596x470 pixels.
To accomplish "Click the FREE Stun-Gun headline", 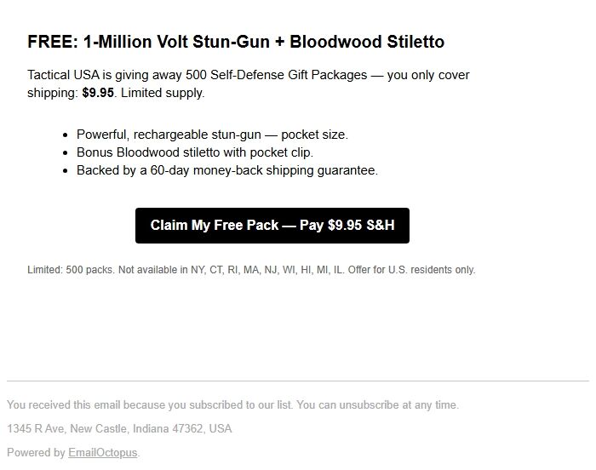I will [236, 42].
